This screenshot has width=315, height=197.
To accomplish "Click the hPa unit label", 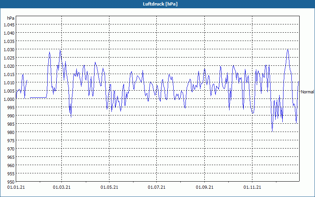I will point(11,18).
